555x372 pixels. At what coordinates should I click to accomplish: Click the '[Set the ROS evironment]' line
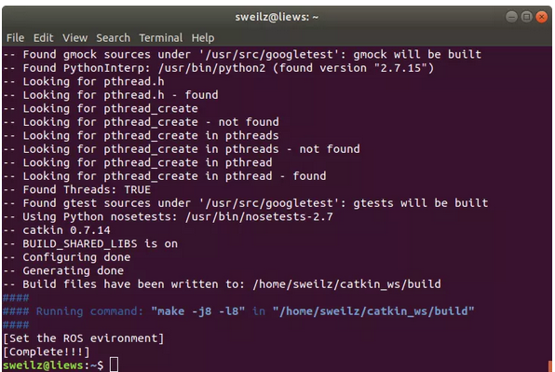point(84,338)
